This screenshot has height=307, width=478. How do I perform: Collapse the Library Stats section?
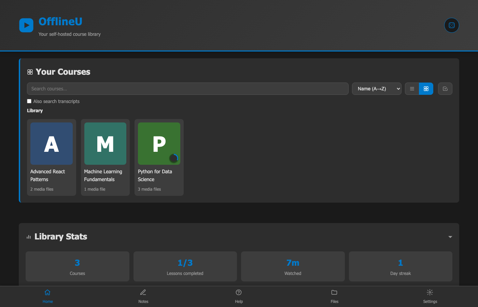click(450, 237)
